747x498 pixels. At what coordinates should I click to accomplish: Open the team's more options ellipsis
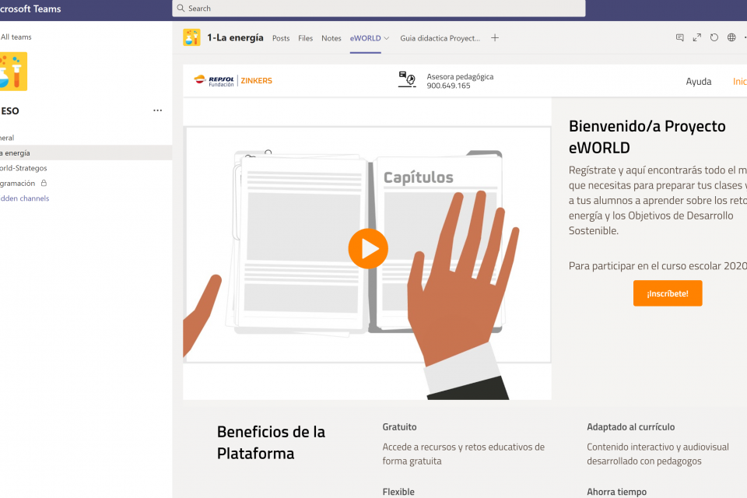click(158, 110)
